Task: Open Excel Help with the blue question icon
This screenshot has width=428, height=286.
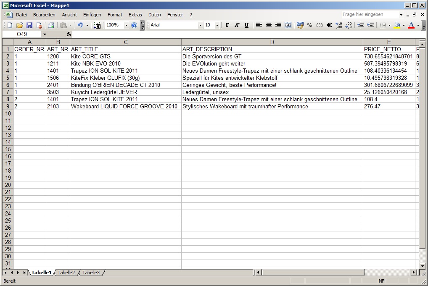Action: (x=134, y=25)
